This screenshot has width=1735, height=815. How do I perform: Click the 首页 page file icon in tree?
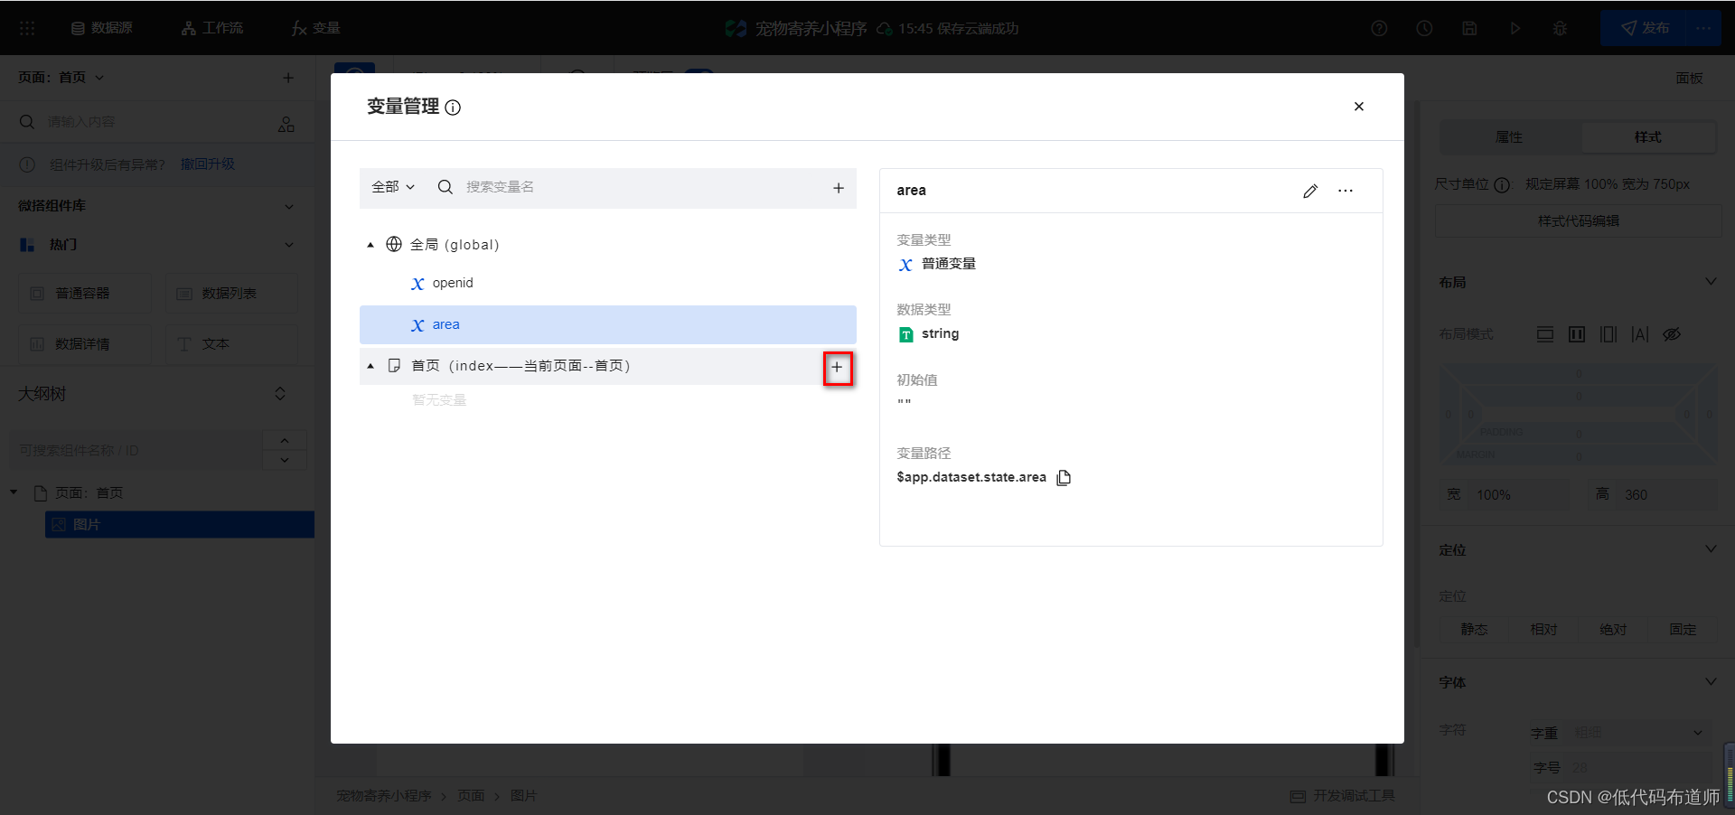click(x=394, y=366)
